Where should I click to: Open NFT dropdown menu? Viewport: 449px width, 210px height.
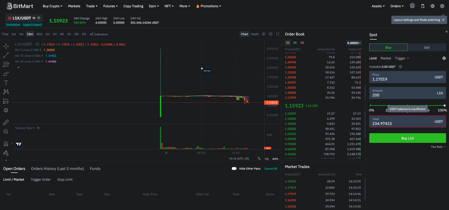(x=169, y=6)
